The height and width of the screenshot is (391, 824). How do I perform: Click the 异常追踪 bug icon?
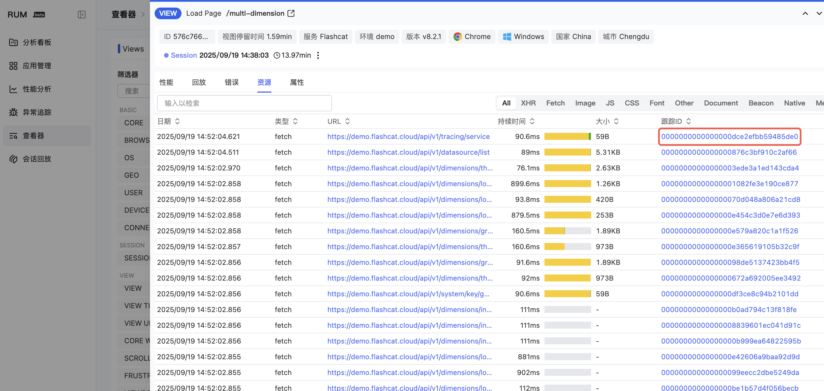pyautogui.click(x=13, y=112)
